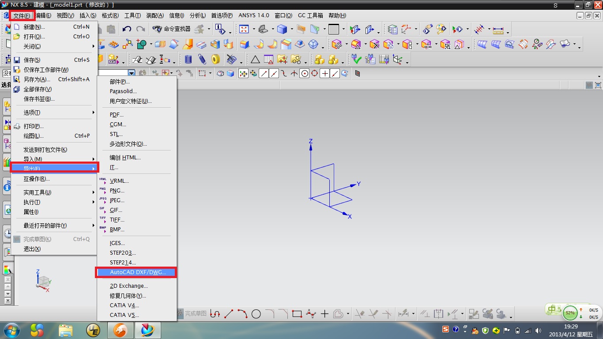Viewport: 603px width, 339px height.
Task: Open the ANSYS 14.0 menu
Action: (x=254, y=15)
